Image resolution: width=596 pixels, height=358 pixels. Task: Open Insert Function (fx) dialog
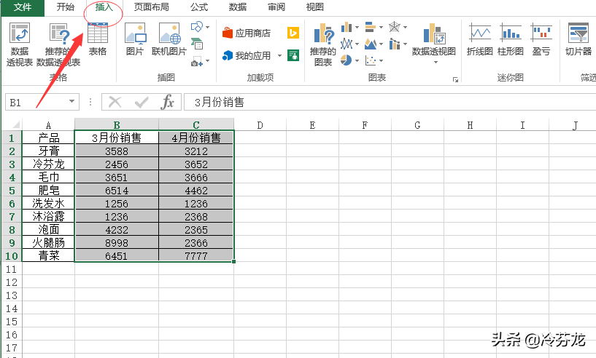(168, 102)
